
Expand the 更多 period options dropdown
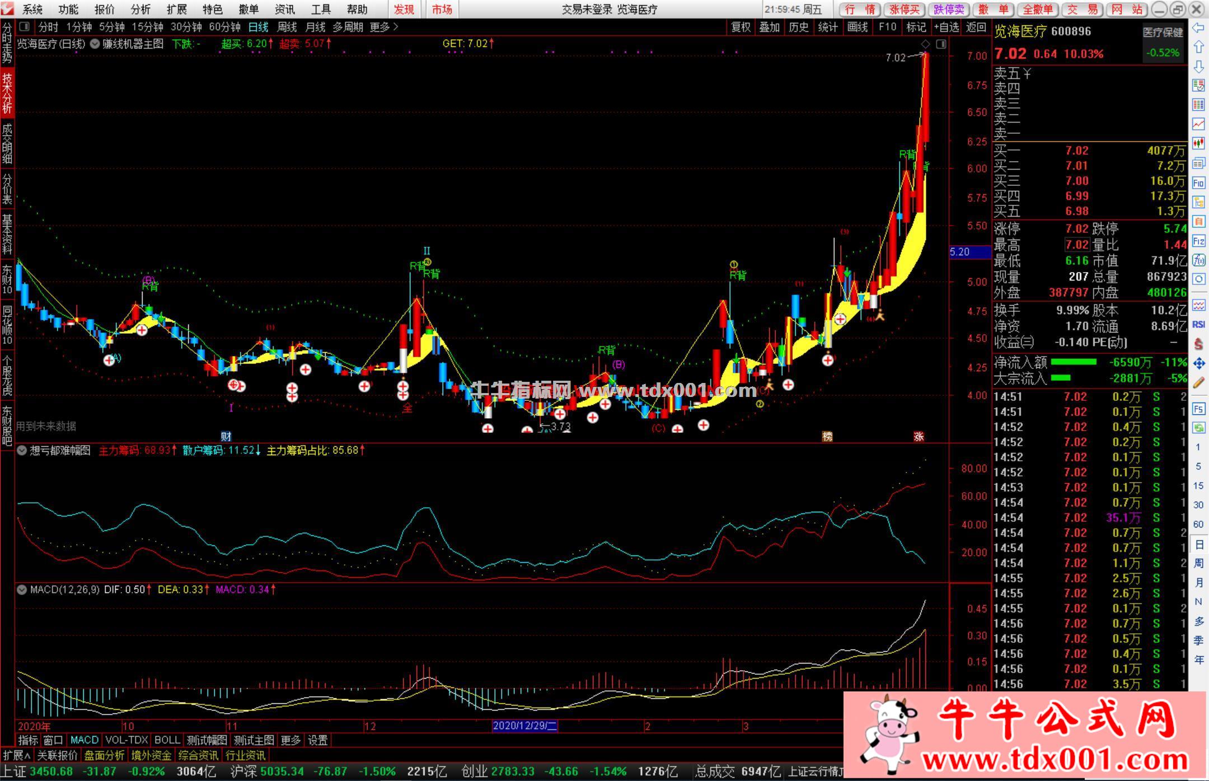pyautogui.click(x=384, y=27)
